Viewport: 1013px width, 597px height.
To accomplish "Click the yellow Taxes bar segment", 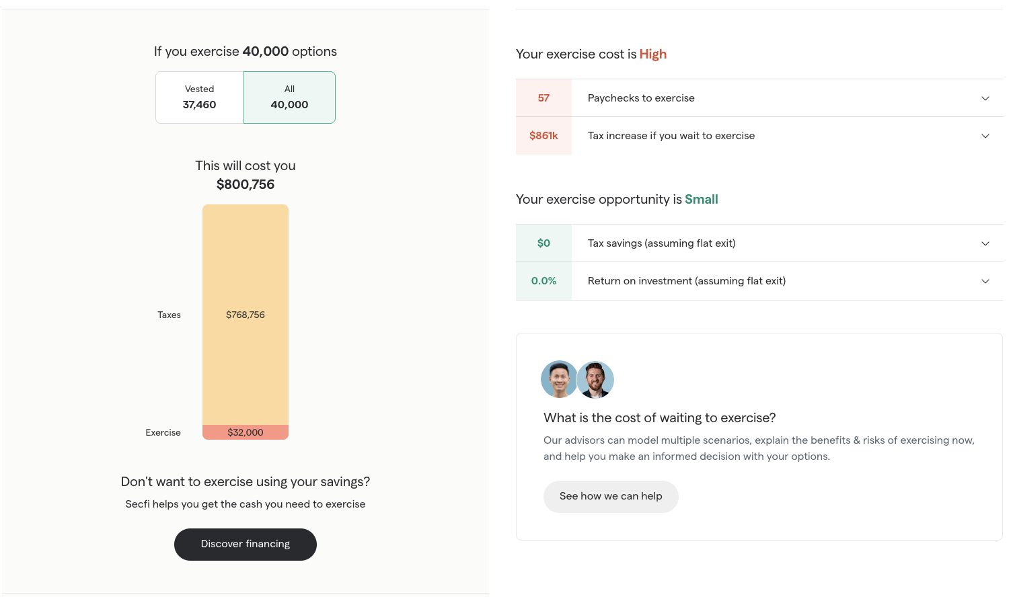I will click(246, 315).
